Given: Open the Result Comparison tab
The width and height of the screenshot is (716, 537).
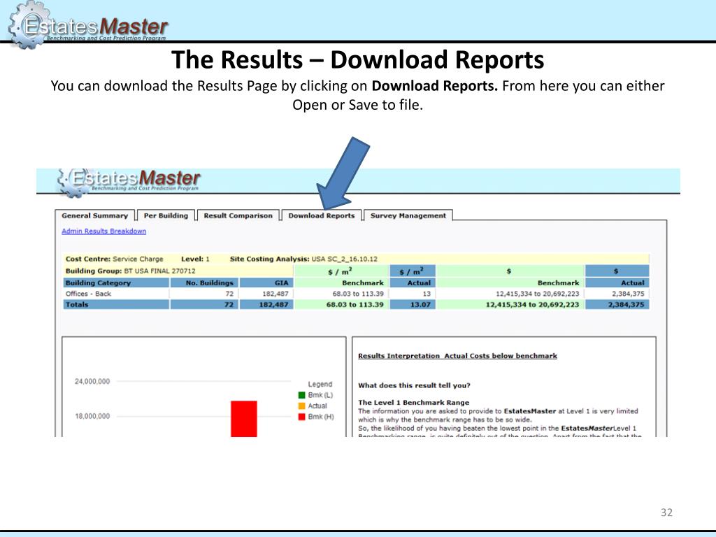Looking at the screenshot, I should click(x=238, y=215).
